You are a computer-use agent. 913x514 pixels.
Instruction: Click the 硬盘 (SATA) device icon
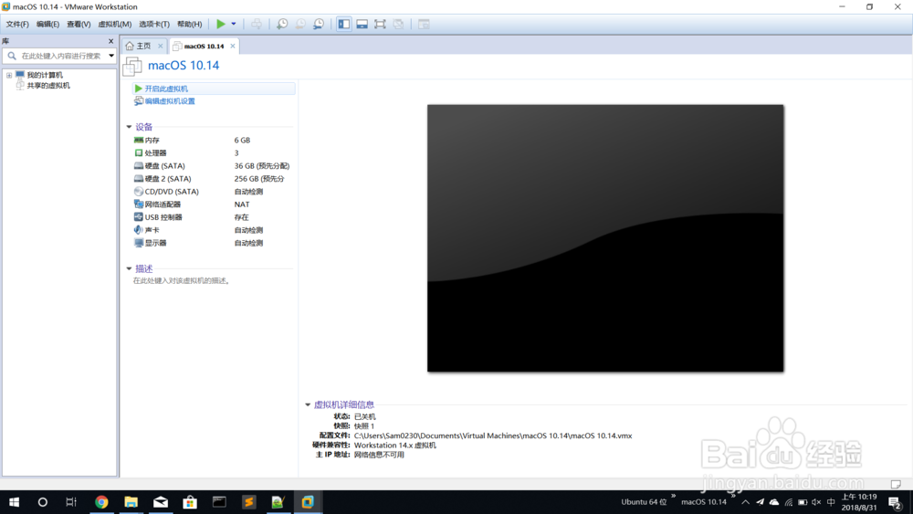[x=139, y=166]
